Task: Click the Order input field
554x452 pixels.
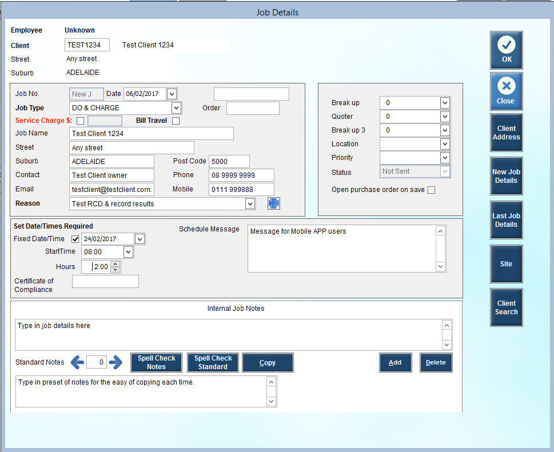Action: tap(253, 108)
